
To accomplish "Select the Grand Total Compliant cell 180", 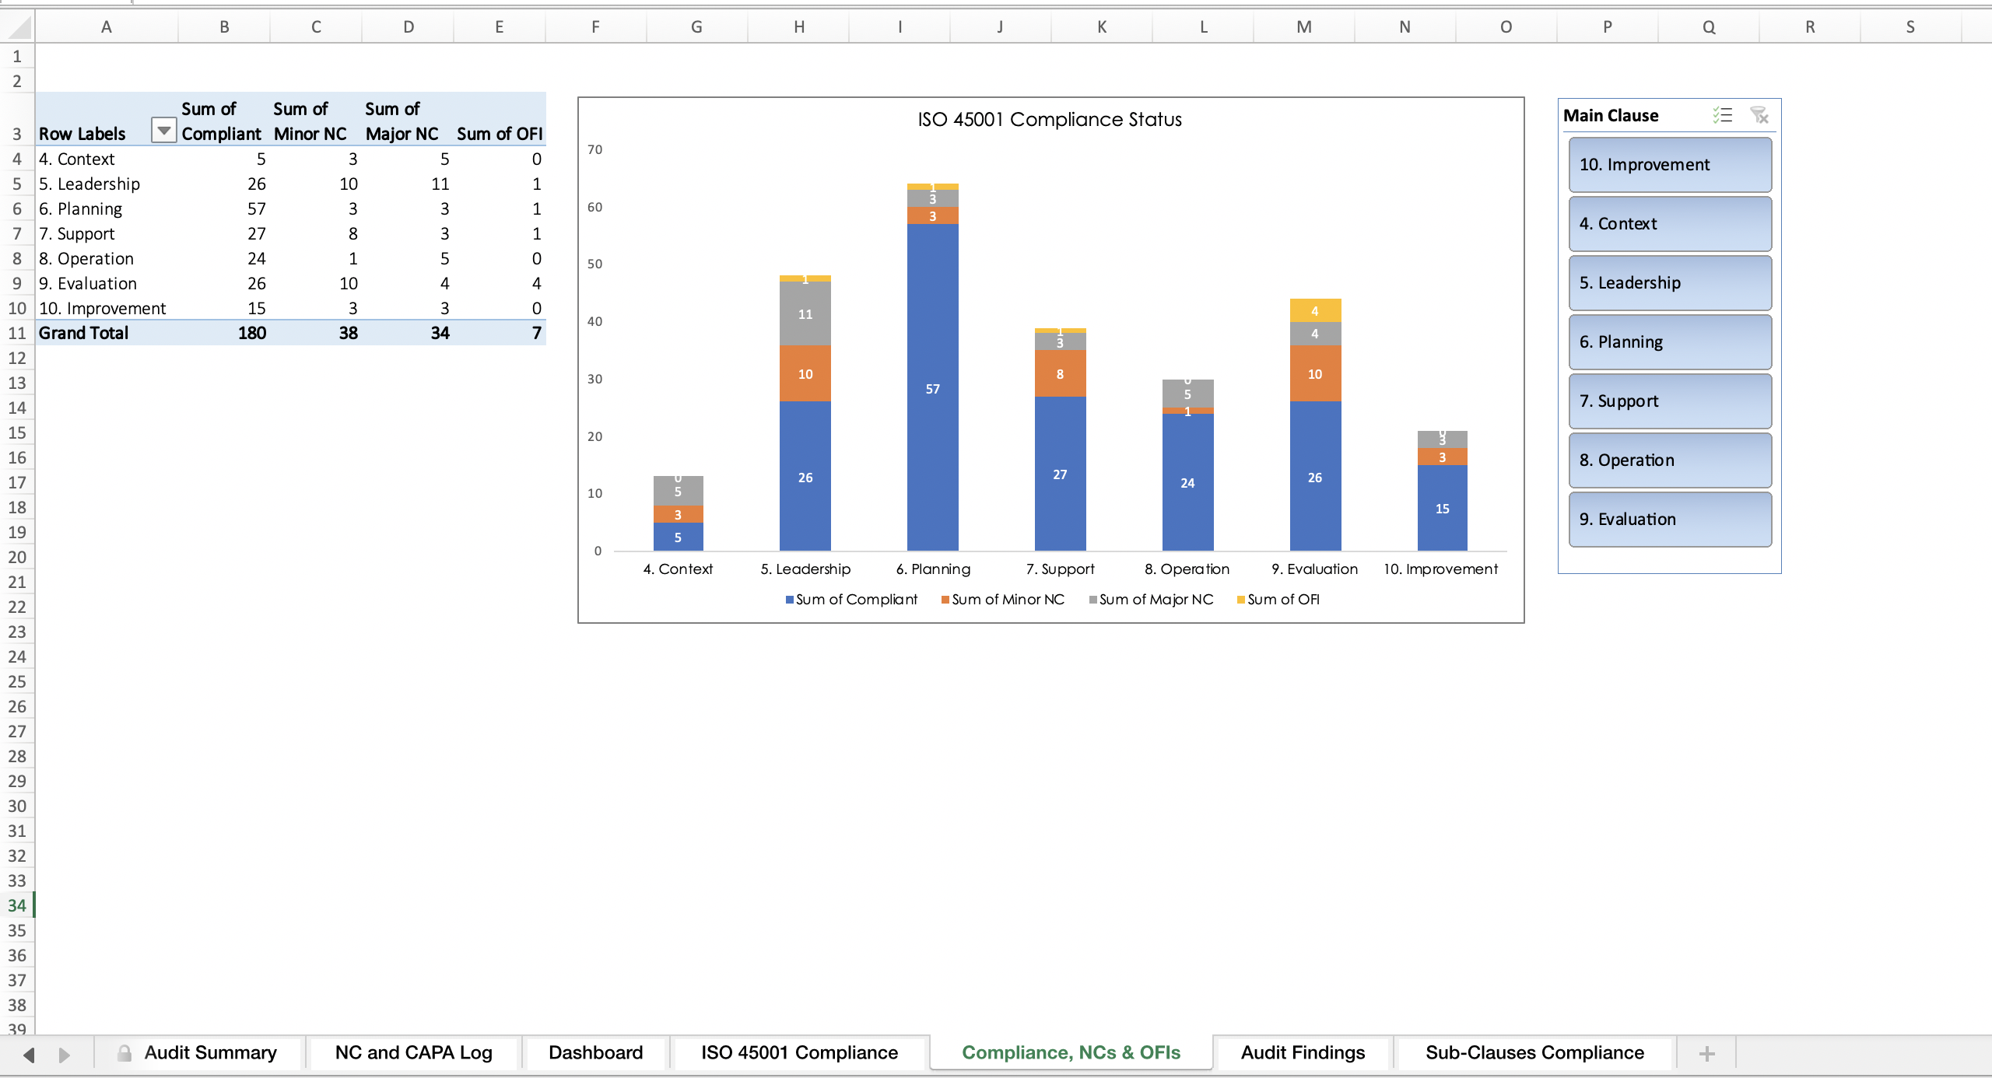I will (224, 333).
